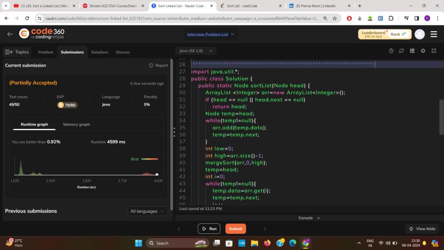Click the editor layout icon

point(412,51)
